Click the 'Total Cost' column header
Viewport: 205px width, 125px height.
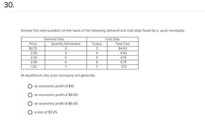click(122, 44)
